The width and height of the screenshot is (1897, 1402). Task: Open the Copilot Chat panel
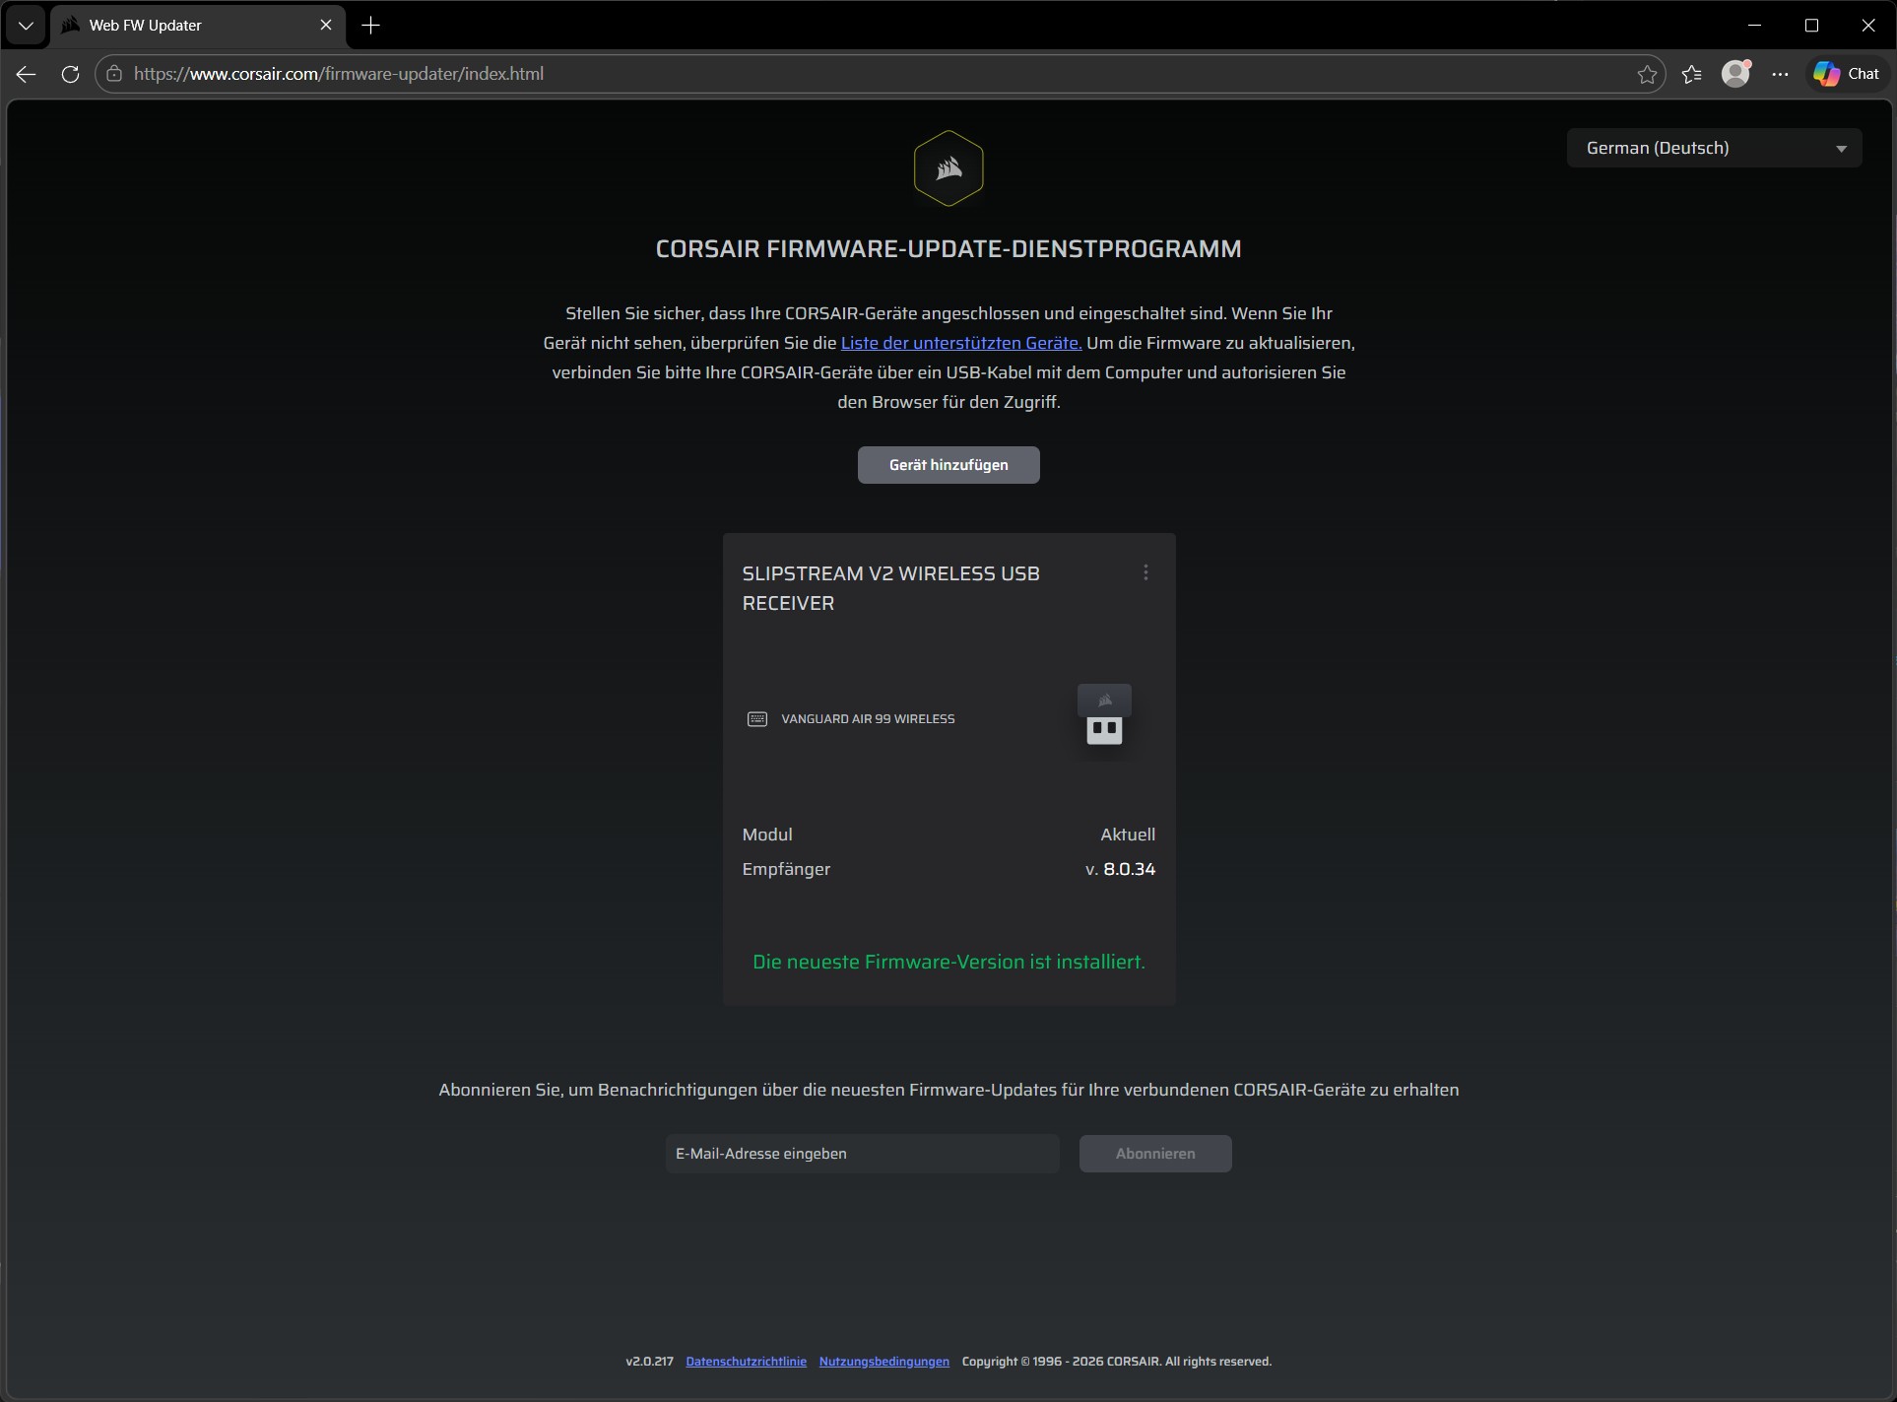tap(1847, 74)
